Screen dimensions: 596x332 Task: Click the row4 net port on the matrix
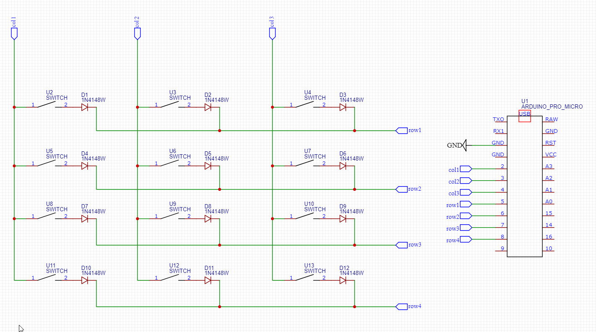tap(402, 306)
